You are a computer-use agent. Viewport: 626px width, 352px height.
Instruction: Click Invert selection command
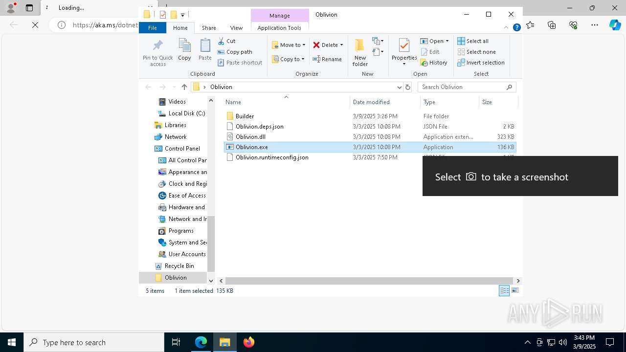pyautogui.click(x=481, y=63)
